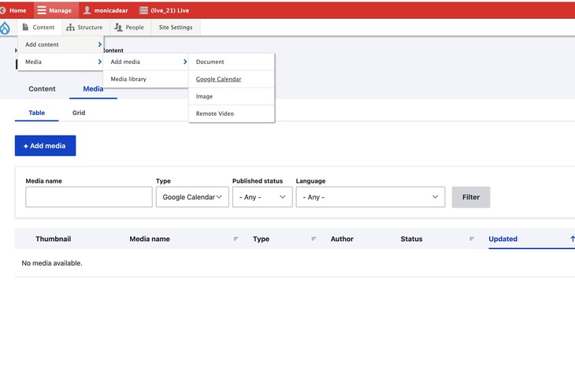Viewport: 575px width, 368px height.
Task: Open the Structure toolbar item
Action: pos(84,28)
